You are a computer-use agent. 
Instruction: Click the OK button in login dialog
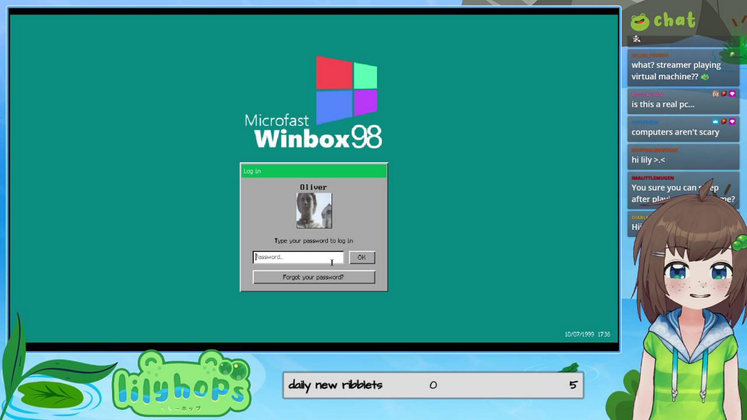click(362, 257)
